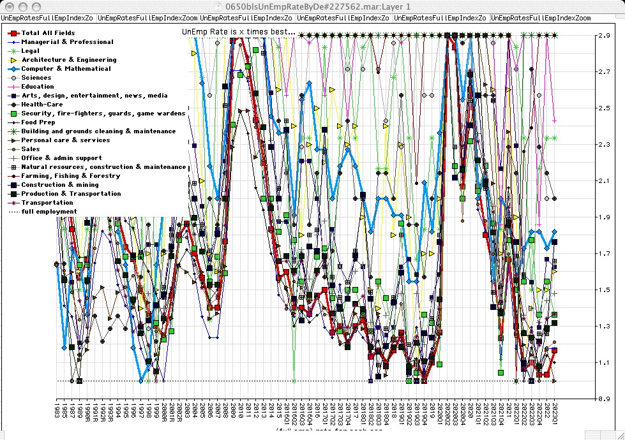Viewport: 625px width, 440px height.
Task: Click the Health-Care legend label
Action: tap(41, 104)
